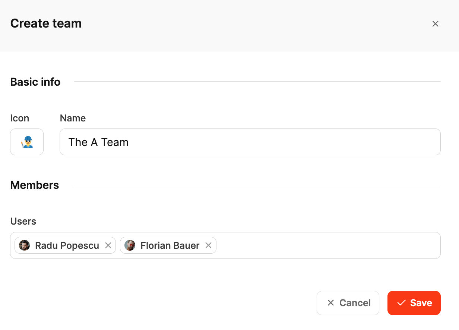Screen dimensions: 459x330
Task: Select the Radu Popescu name text
Action: pyautogui.click(x=67, y=245)
